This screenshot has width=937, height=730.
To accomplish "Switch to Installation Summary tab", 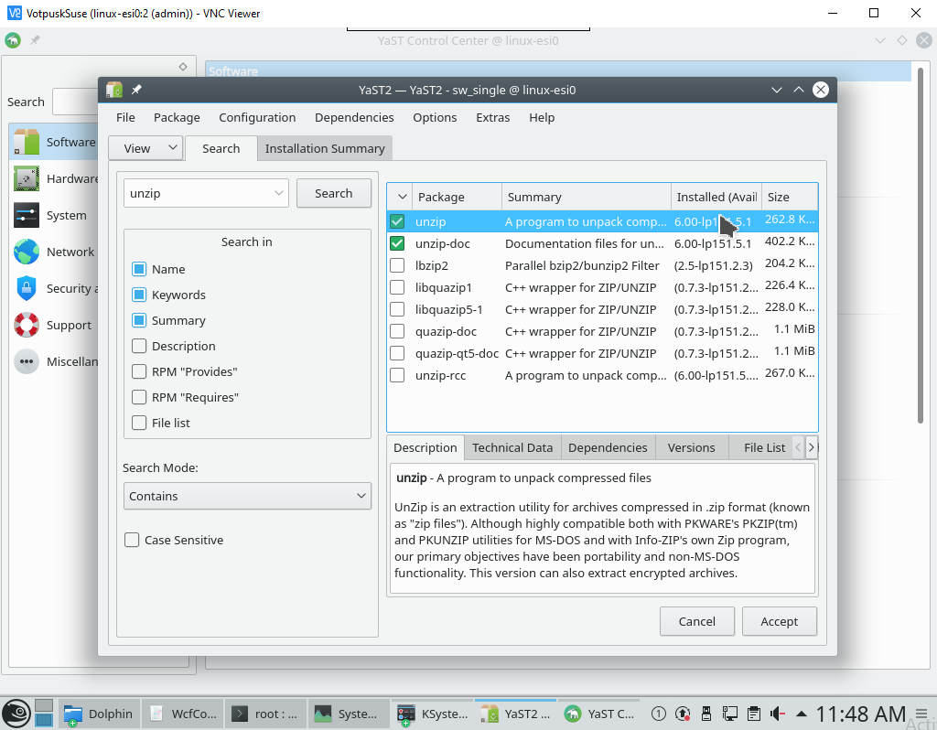I will (325, 148).
